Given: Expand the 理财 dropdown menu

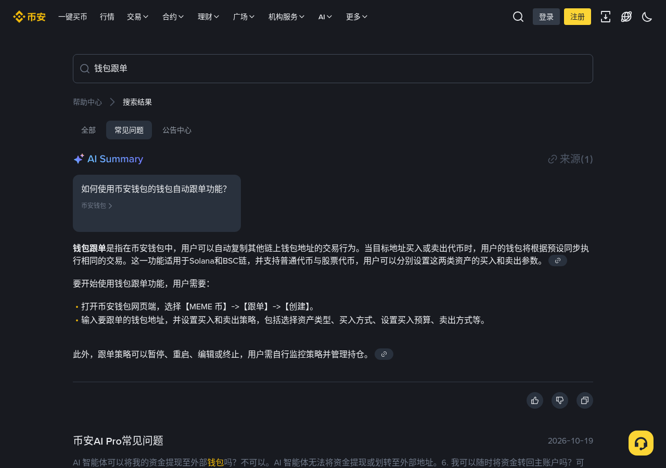Looking at the screenshot, I should 209,17.
